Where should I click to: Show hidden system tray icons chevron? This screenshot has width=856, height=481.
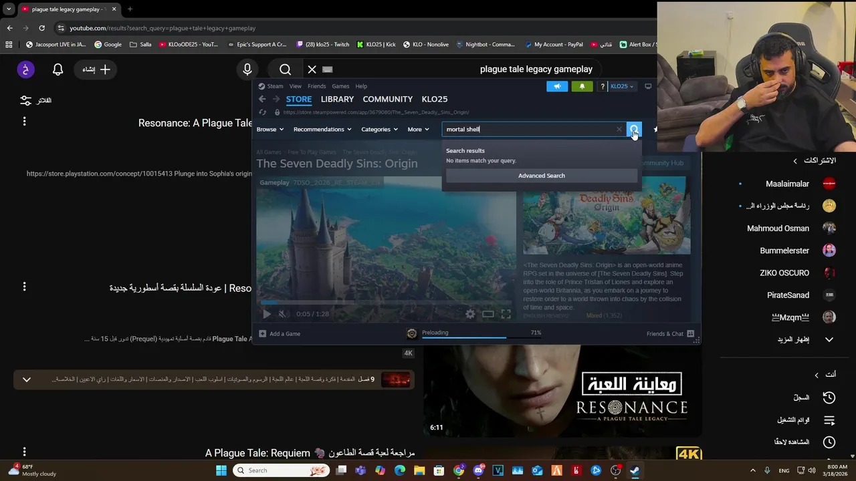coord(752,470)
